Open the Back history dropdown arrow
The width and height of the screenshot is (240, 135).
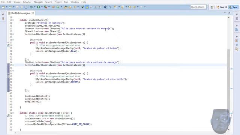click(x=138, y=7)
